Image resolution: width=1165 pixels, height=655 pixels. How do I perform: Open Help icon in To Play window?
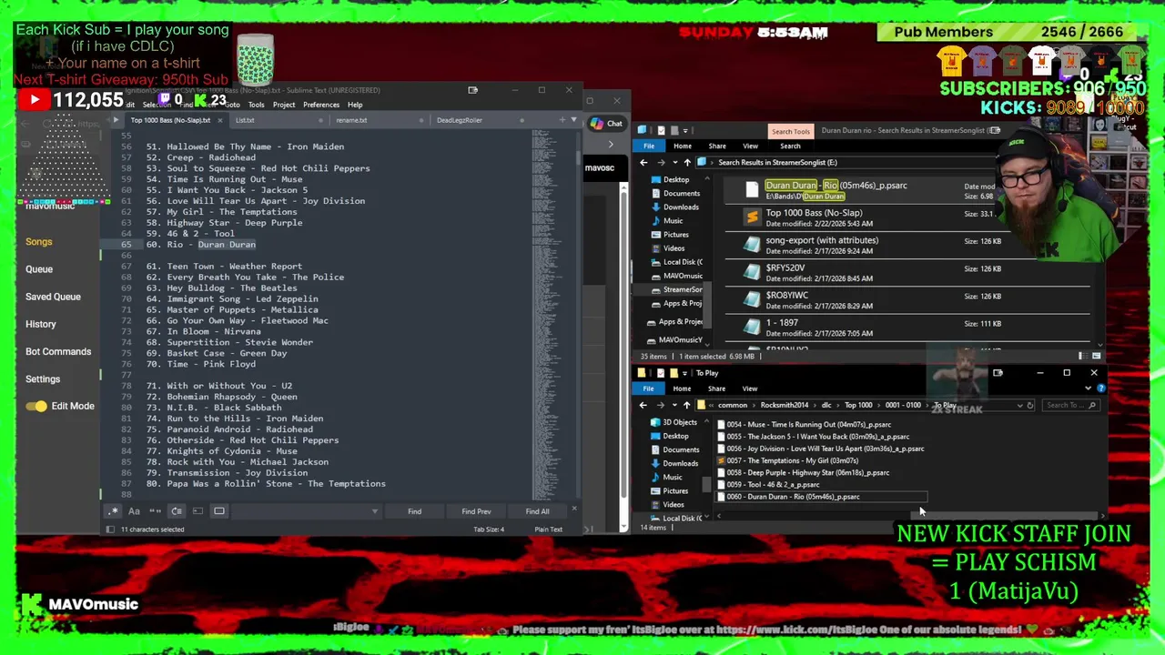pyautogui.click(x=1100, y=388)
